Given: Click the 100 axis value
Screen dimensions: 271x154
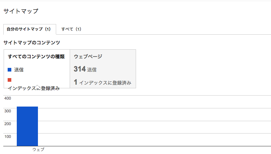Looking at the screenshot, I should (8, 137).
